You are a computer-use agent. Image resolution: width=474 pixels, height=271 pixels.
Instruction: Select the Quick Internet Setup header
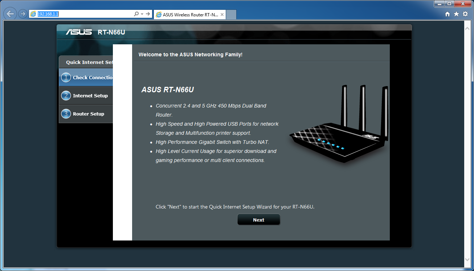pos(86,62)
